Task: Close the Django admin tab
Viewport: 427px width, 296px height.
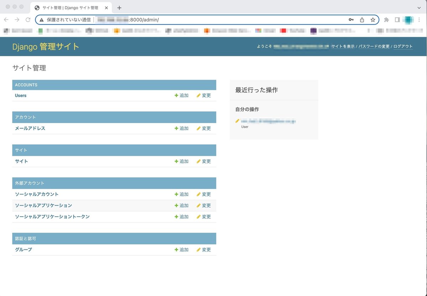Action: tap(106, 8)
